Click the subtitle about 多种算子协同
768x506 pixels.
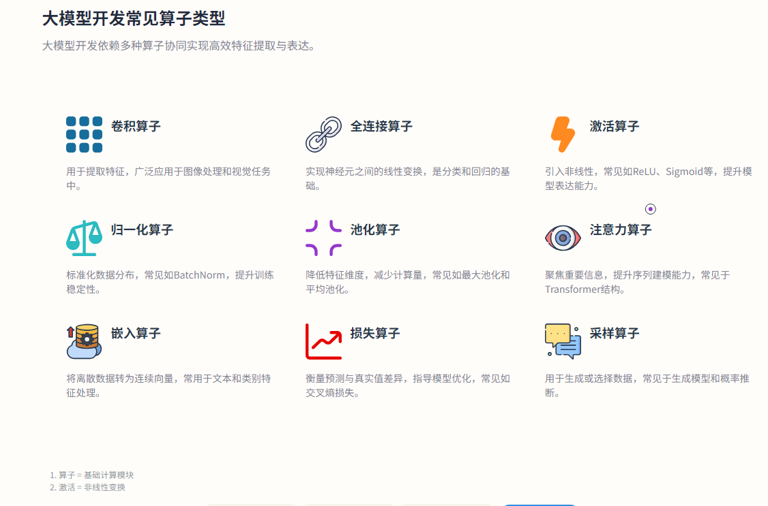[x=180, y=46]
